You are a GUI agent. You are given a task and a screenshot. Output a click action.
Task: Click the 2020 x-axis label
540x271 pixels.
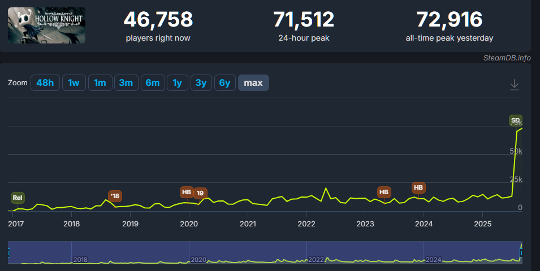coord(189,224)
